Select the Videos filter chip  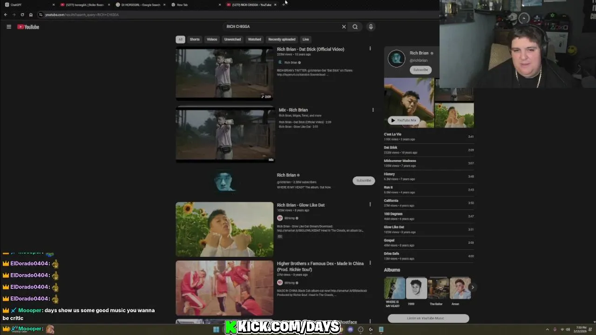coord(212,40)
